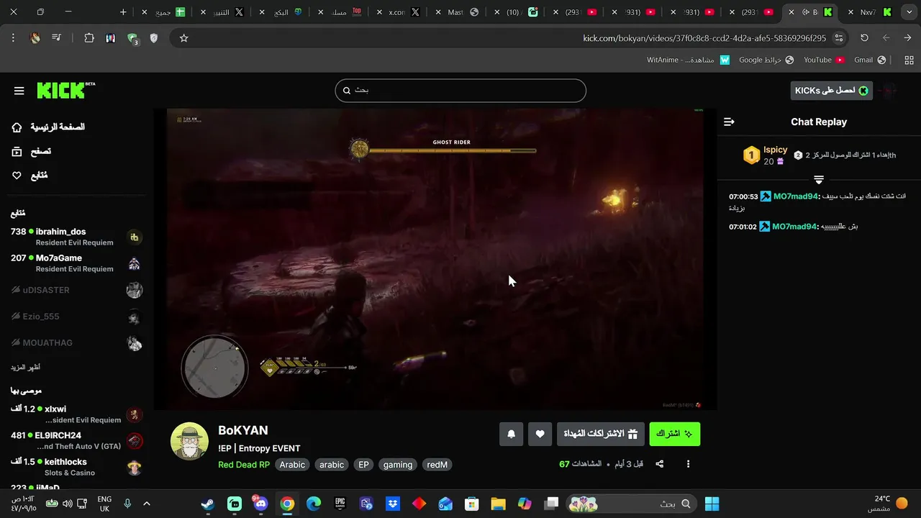Open Chrome extensions puzzle icon
Screen dimensions: 921x518
coord(89,38)
